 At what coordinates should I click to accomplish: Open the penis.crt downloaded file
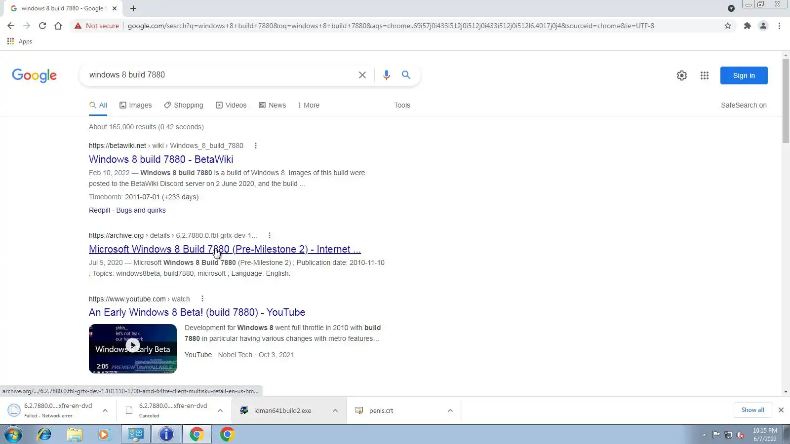pos(381,410)
